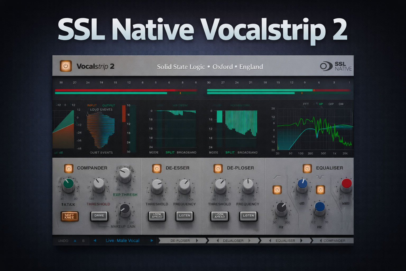This screenshot has height=271, width=406.
Task: Move Deualoser later using its right arrow
Action: (249, 241)
